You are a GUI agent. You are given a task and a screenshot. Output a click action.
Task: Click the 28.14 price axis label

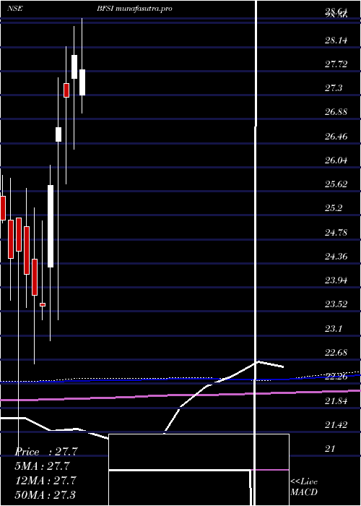[x=336, y=40]
